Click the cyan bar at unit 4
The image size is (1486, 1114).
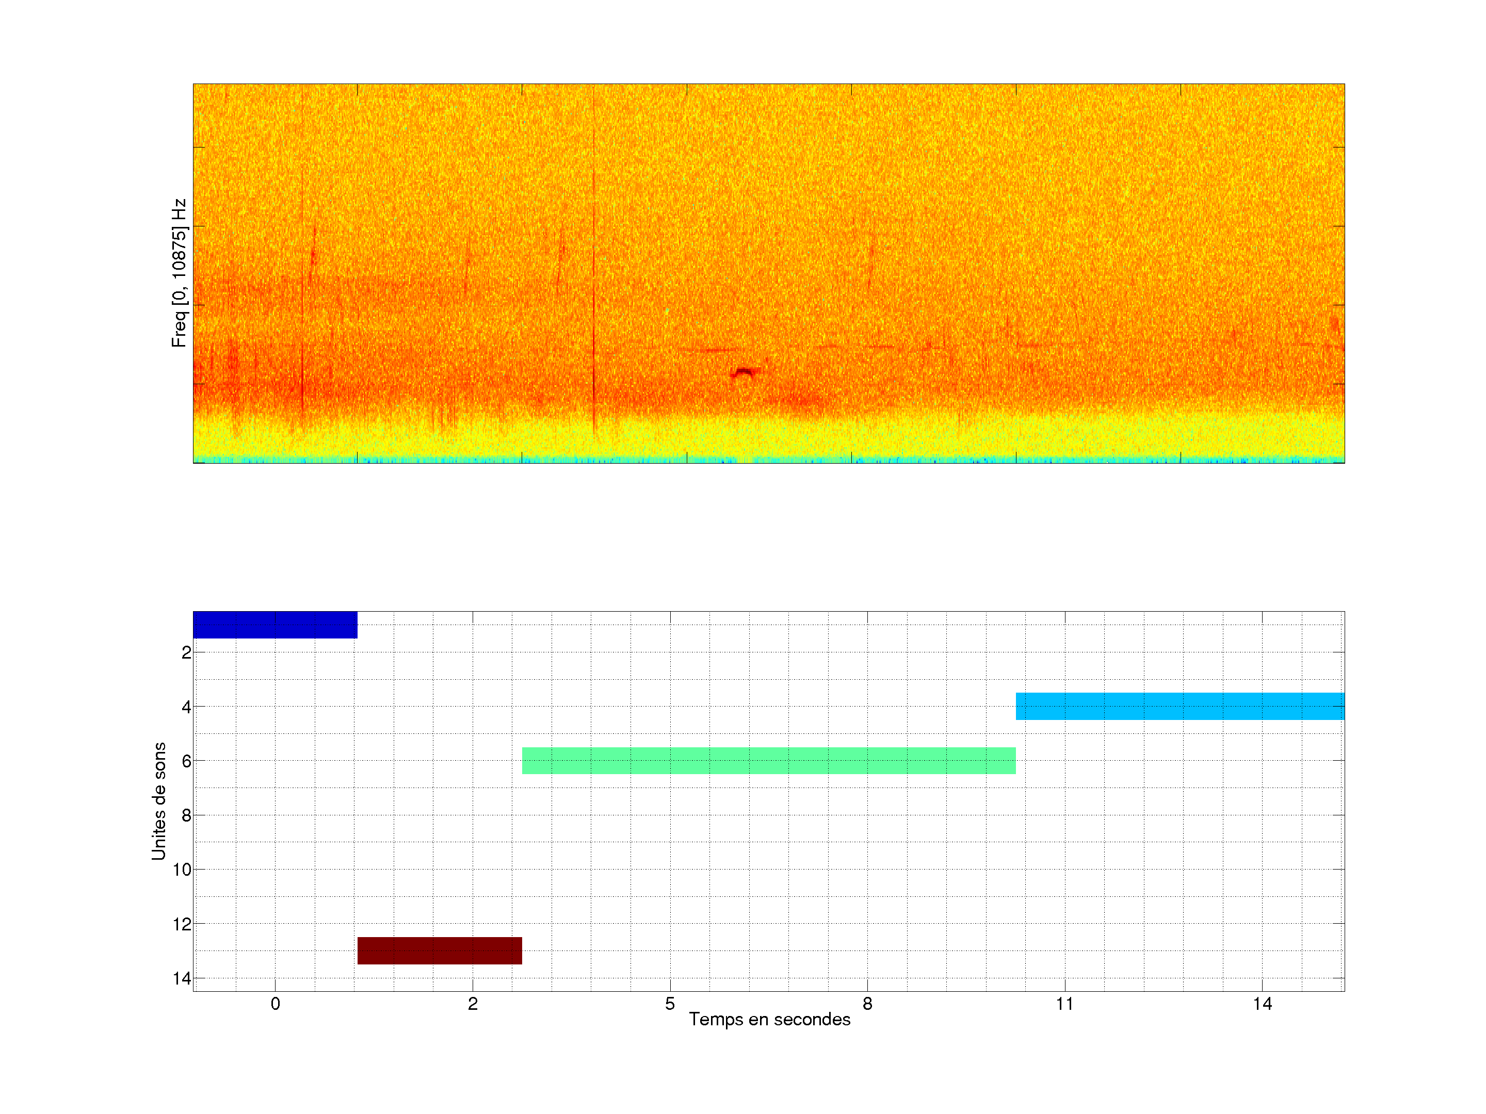coord(1180,707)
